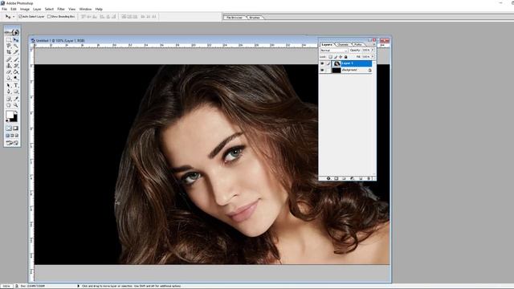Select the Eraser tool
The width and height of the screenshot is (514, 289).
(9, 72)
